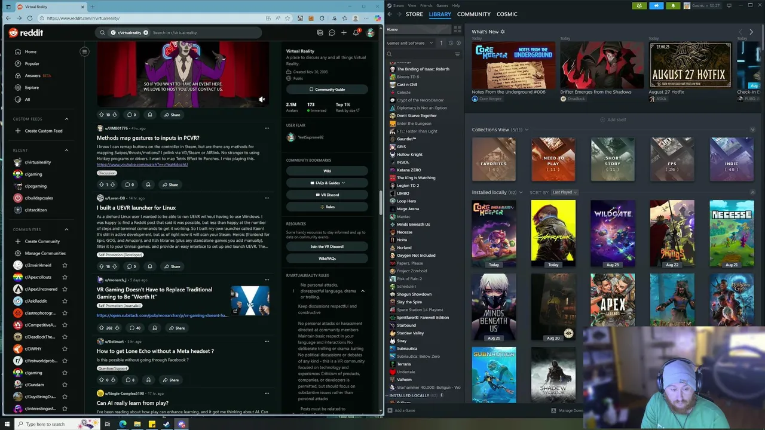Favorite r/AskReddit with its star

point(65,301)
